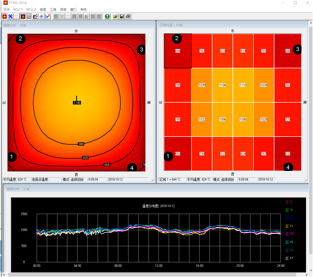
Task: Select the yellow grid zone-average toolbar icon
Action: click(23, 16)
